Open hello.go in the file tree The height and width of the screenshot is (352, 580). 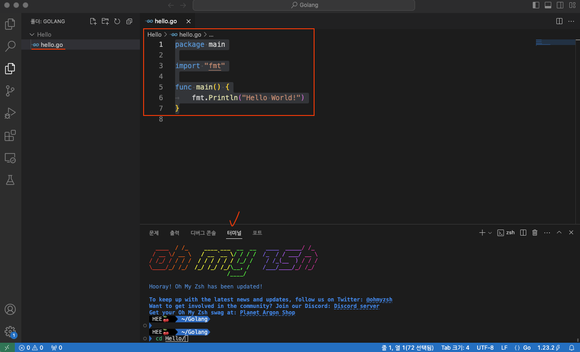[x=81, y=45]
